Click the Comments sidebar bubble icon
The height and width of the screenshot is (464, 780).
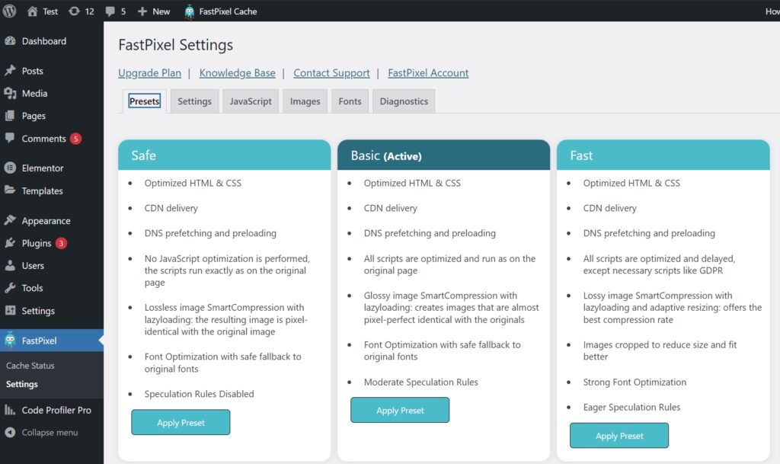10,138
